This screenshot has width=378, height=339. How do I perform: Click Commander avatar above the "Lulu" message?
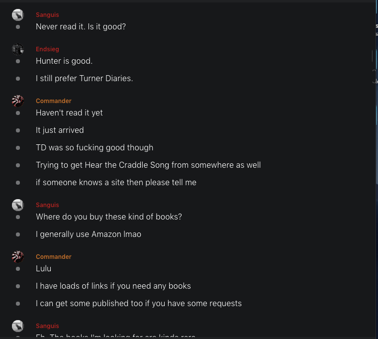coord(18,257)
